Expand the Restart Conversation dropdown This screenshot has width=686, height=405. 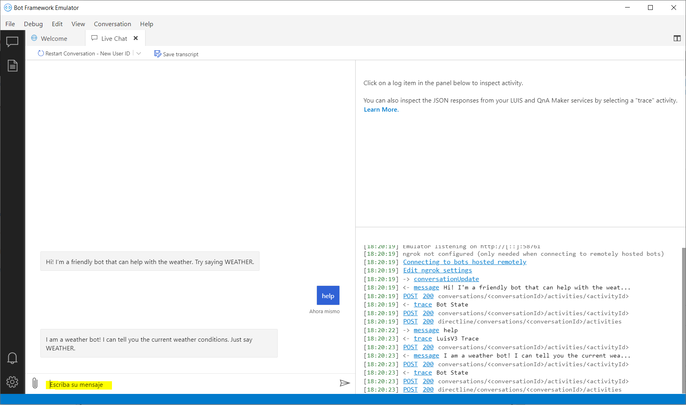pyautogui.click(x=138, y=53)
